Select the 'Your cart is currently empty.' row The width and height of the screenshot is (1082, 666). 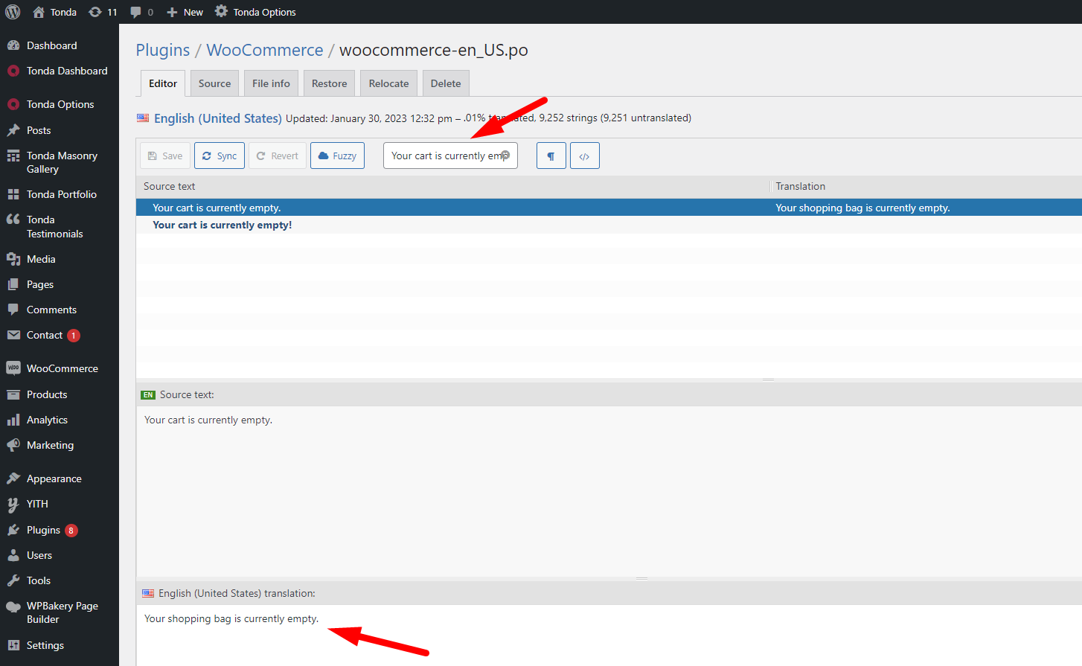click(x=609, y=208)
